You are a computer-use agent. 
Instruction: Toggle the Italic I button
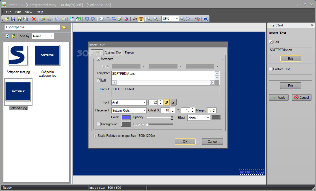[x=174, y=102]
